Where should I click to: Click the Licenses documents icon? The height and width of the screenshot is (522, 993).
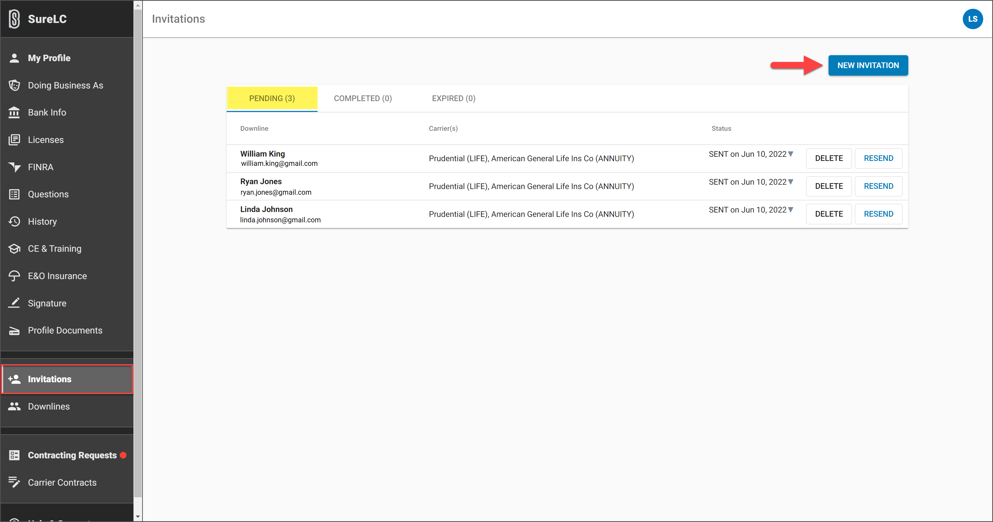[x=14, y=140]
